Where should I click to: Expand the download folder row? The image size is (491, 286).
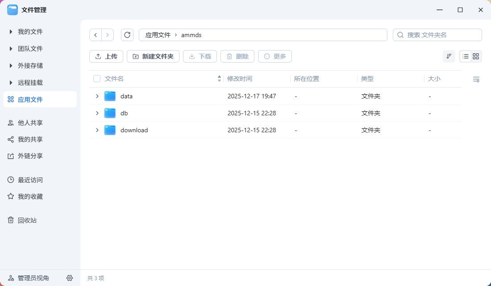pos(97,130)
